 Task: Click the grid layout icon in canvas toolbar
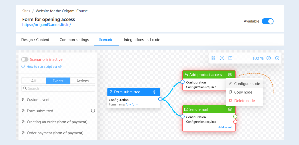point(213,58)
